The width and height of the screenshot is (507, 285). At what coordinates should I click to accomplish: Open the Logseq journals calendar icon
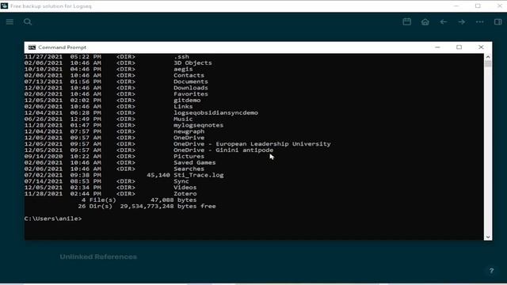(406, 21)
